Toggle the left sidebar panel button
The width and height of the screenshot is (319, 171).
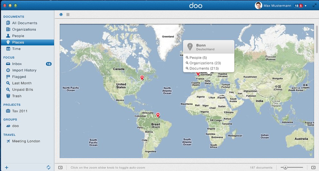[60, 167]
